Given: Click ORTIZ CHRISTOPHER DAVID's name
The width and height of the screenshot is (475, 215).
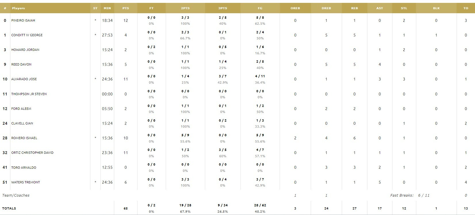Looking at the screenshot, I should 32,153.
